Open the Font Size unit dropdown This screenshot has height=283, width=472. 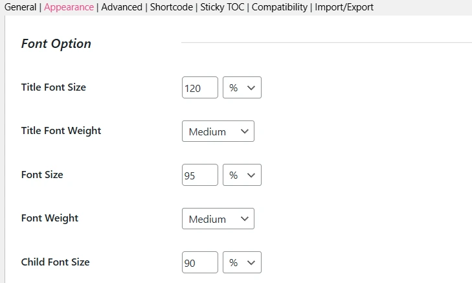click(242, 175)
